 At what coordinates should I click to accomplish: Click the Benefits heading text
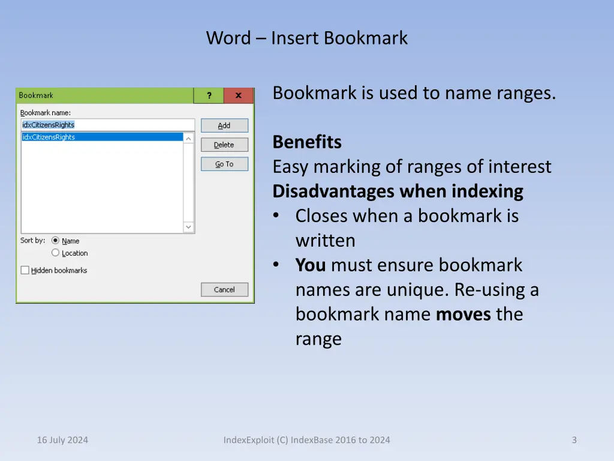pyautogui.click(x=307, y=142)
